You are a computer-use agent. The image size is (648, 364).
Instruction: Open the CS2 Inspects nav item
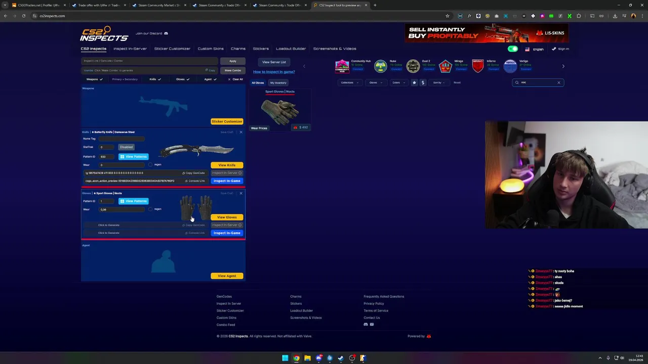click(94, 49)
